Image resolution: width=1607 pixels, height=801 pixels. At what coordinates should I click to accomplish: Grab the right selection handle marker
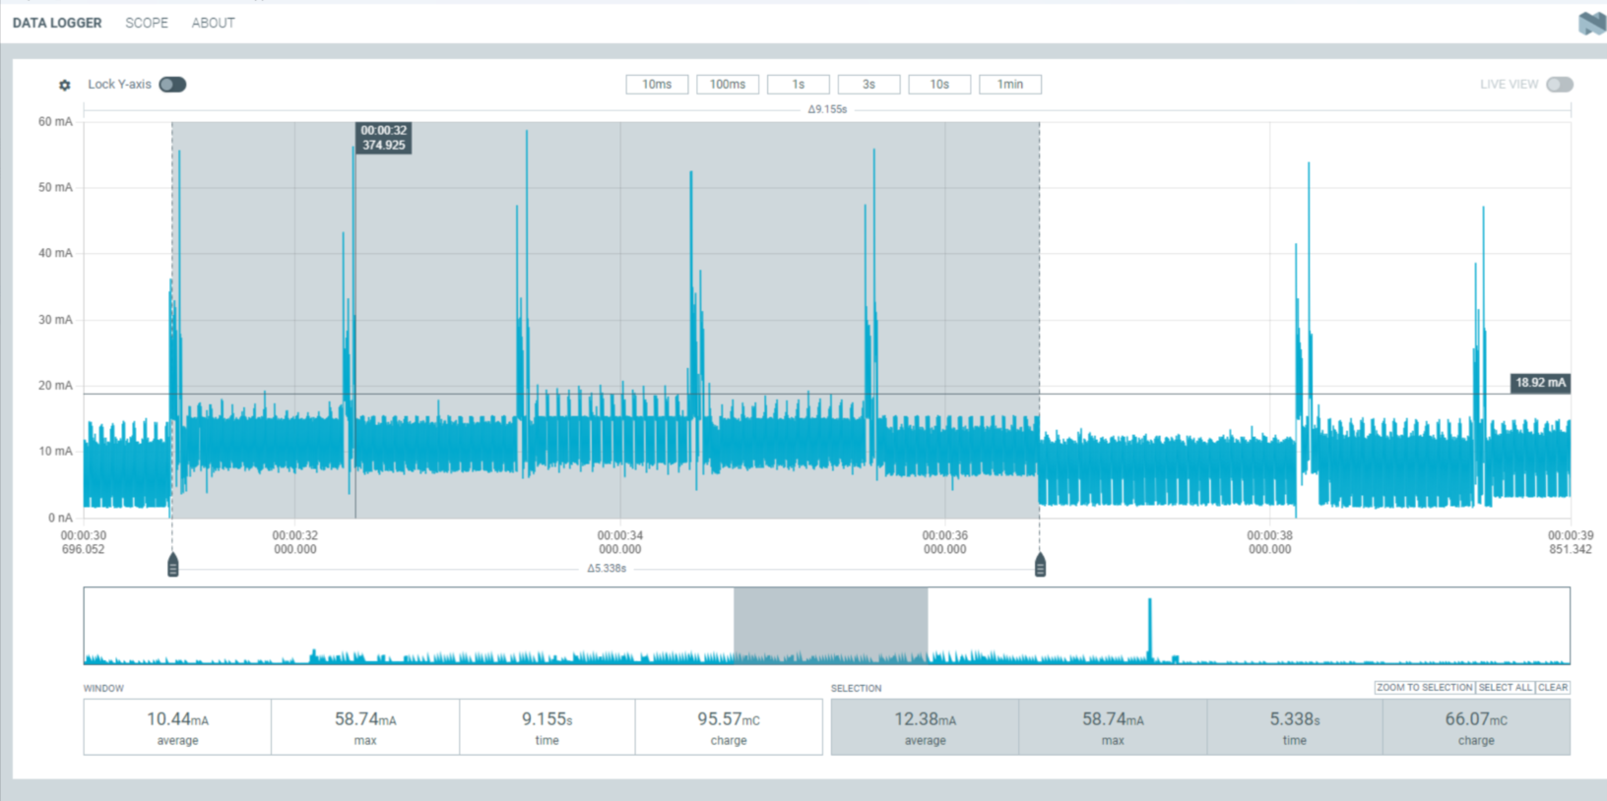(1040, 565)
